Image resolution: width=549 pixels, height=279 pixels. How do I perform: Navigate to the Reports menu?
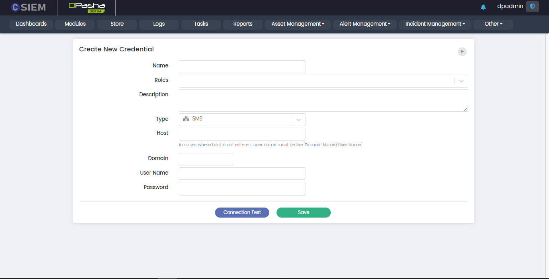point(243,24)
